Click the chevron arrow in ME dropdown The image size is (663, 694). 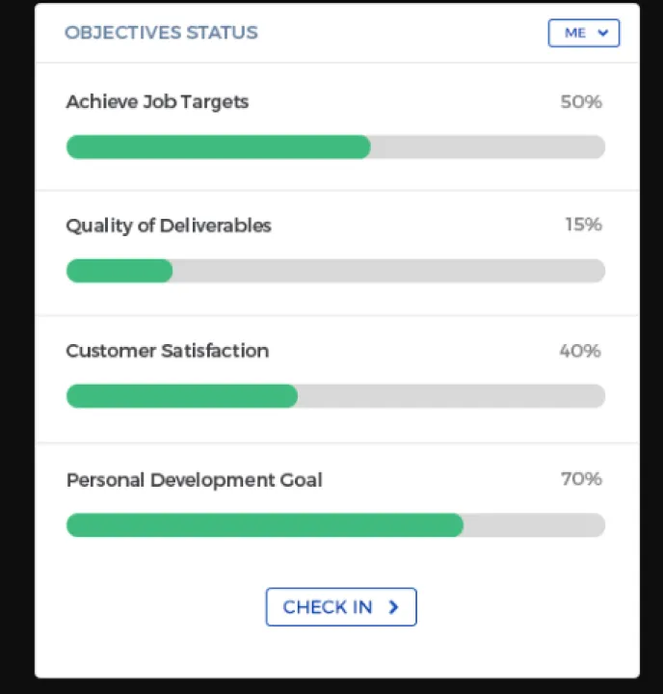click(x=603, y=33)
